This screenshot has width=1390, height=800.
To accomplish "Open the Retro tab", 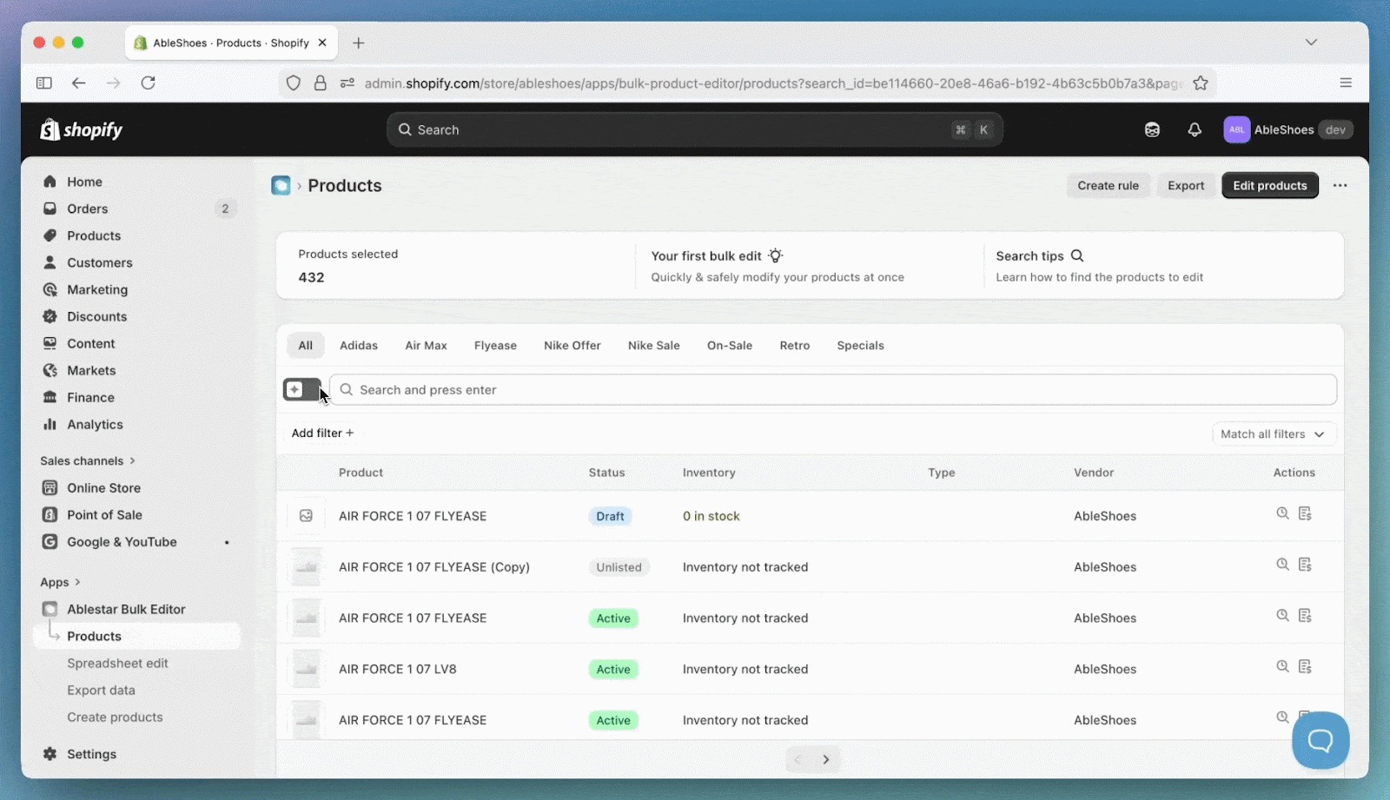I will click(795, 345).
